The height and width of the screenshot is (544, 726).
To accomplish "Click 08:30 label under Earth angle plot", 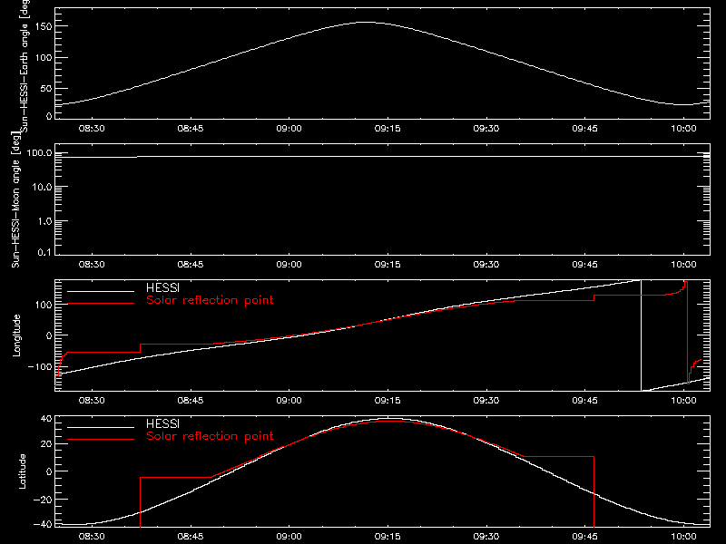I will (92, 128).
